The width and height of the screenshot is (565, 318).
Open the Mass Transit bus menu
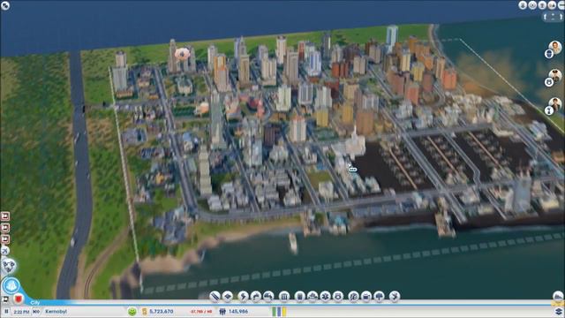(x=366, y=297)
